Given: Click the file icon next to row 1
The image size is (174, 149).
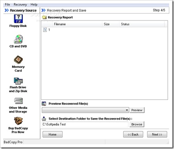Looking at the screenshot, I should click(45, 30).
